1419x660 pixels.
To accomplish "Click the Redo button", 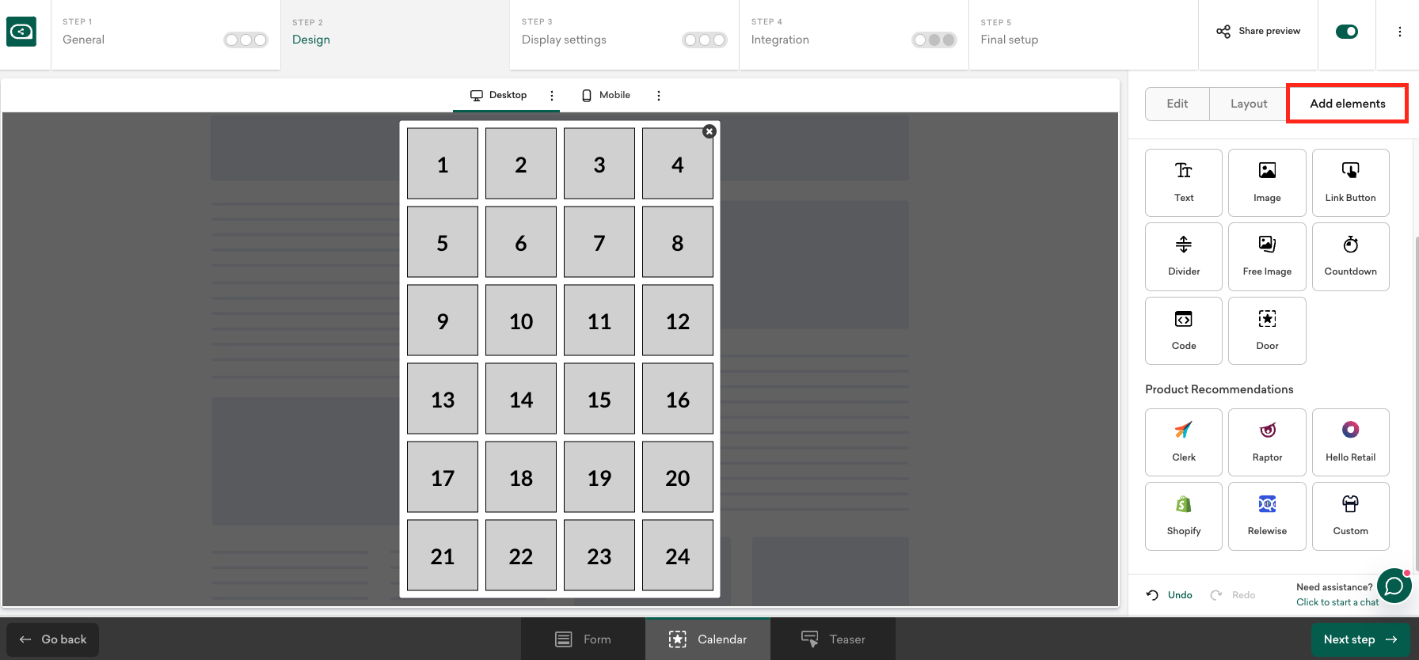I will click(x=1233, y=595).
